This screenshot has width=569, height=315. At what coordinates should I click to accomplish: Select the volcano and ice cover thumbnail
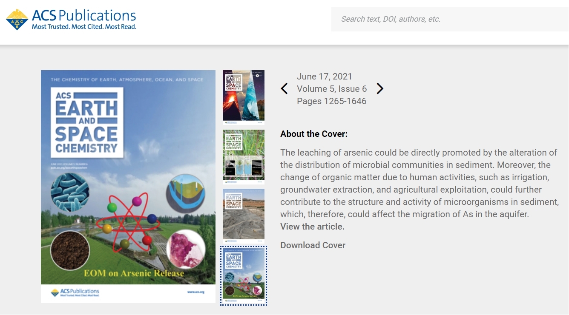pyautogui.click(x=244, y=97)
